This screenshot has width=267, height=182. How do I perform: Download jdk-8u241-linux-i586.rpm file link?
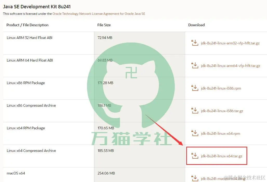coord(221,88)
